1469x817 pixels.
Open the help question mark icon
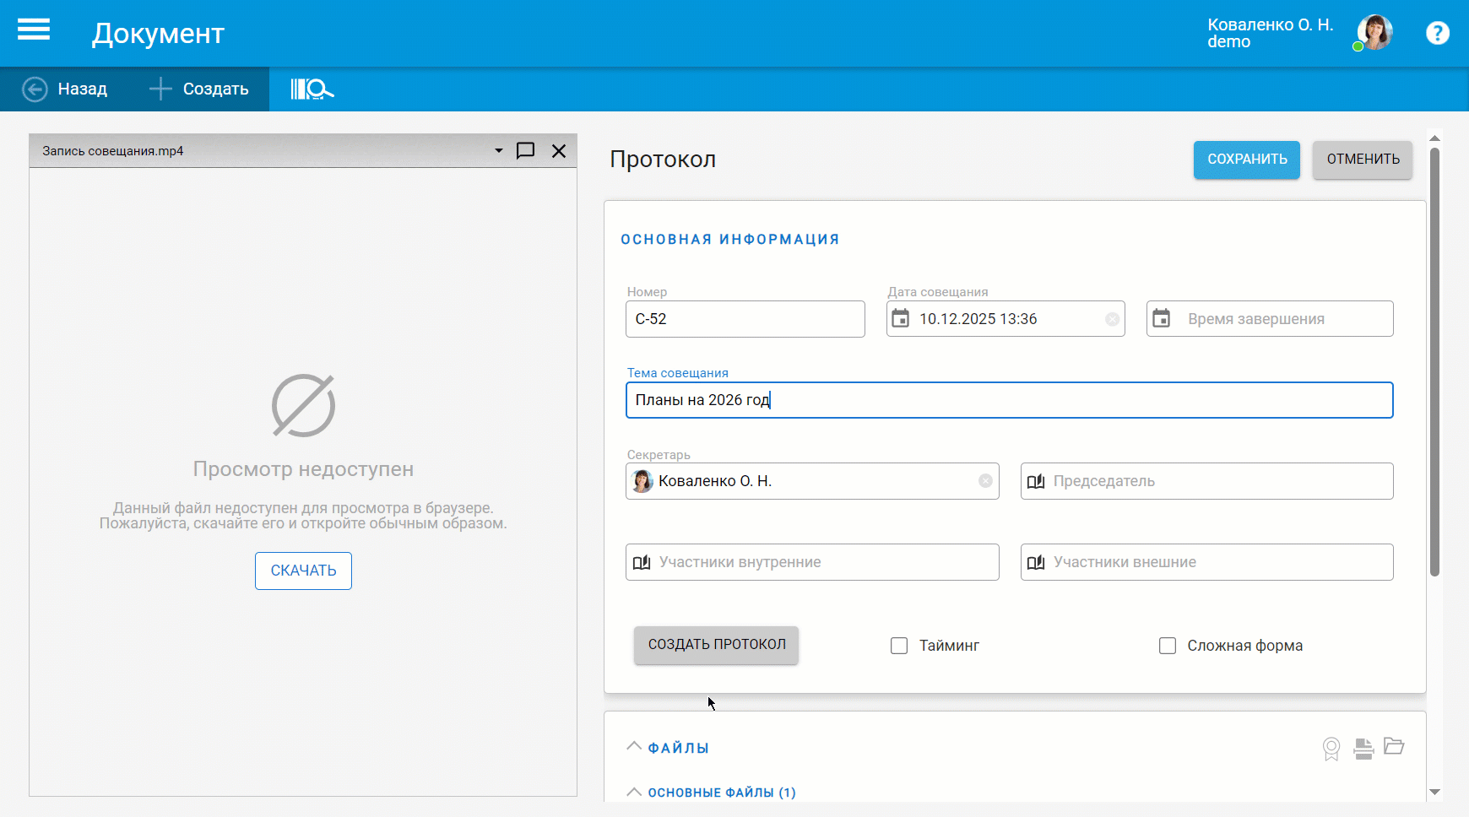point(1437,33)
